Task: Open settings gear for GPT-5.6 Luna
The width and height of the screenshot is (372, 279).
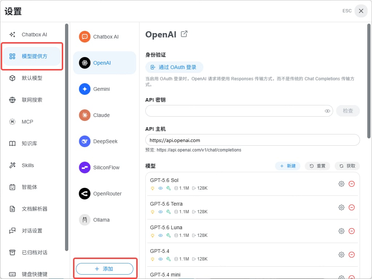Action: [x=341, y=231]
